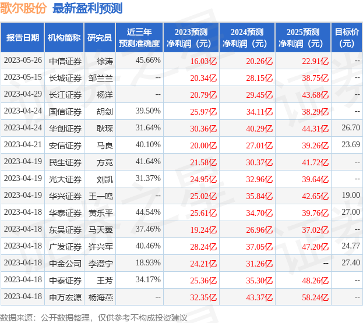Click the 最新盈利预测 heading
This screenshot has width=363, height=323.
coord(87,8)
